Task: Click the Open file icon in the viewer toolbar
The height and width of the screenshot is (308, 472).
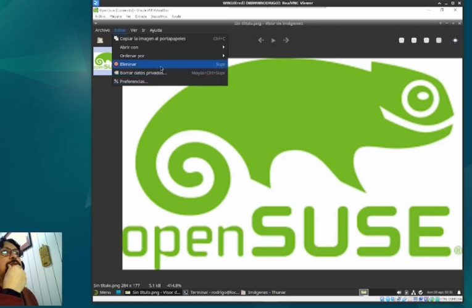Action: (100, 40)
